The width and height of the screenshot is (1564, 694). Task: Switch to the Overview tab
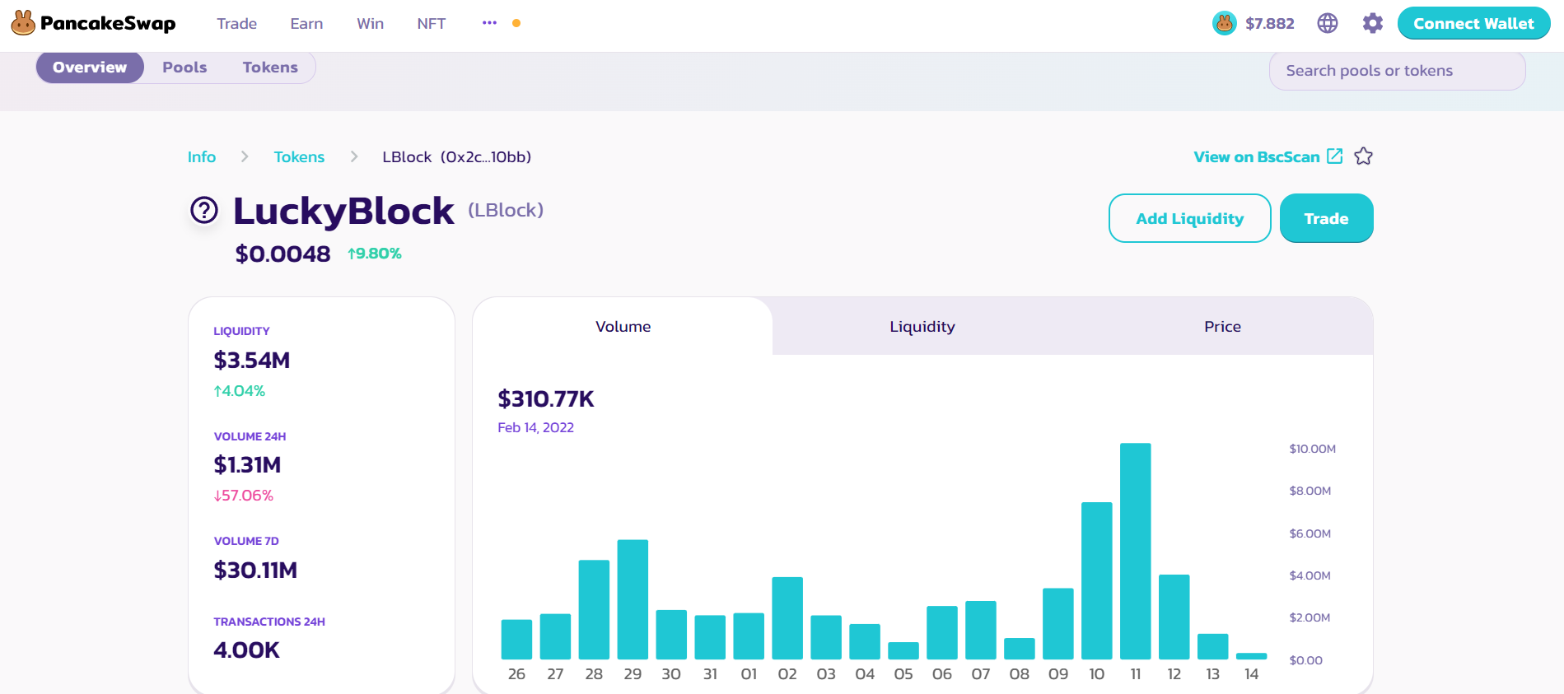90,68
